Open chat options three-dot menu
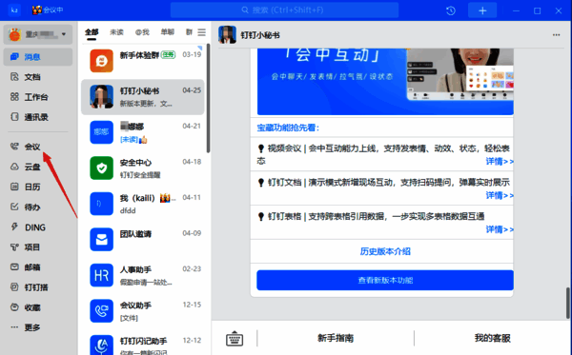 tap(556, 35)
